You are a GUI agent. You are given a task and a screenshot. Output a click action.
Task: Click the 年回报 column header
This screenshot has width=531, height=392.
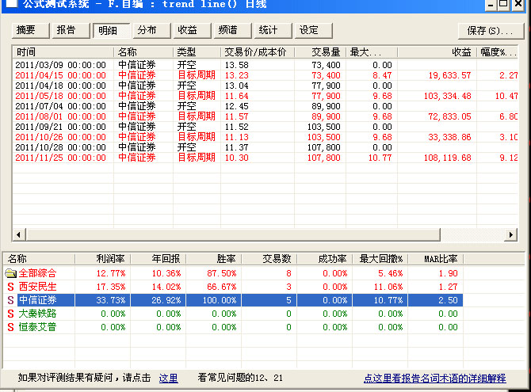pyautogui.click(x=159, y=259)
